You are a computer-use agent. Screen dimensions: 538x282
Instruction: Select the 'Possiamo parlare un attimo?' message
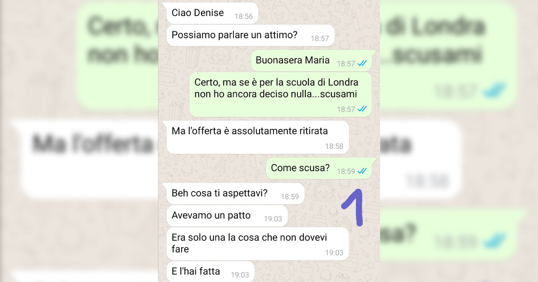pos(250,35)
